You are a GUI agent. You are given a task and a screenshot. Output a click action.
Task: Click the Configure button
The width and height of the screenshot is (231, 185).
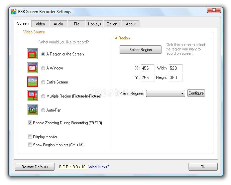[196, 93]
